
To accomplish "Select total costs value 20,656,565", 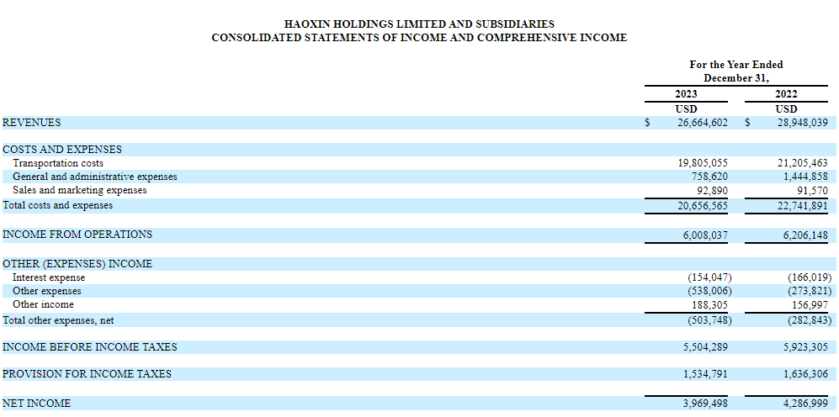I will [x=703, y=205].
